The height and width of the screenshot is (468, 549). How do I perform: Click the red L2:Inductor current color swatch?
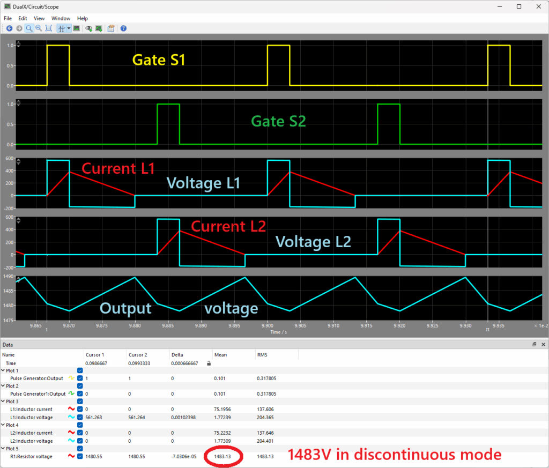point(71,433)
